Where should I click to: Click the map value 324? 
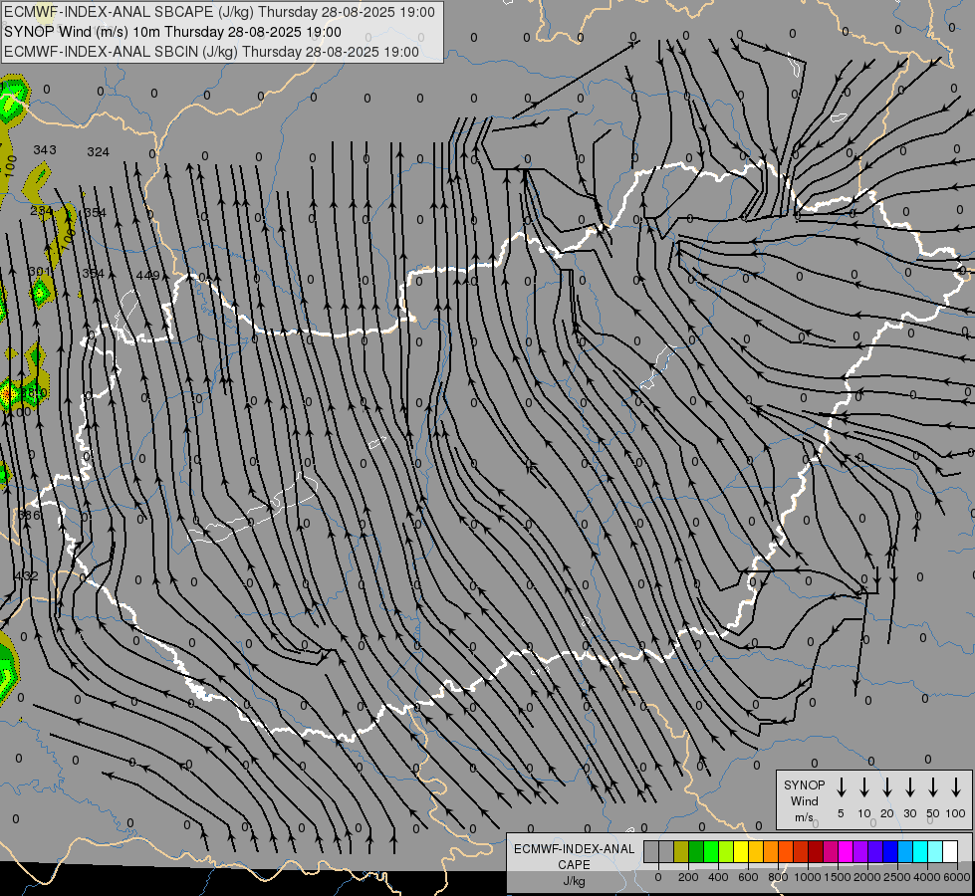99,151
